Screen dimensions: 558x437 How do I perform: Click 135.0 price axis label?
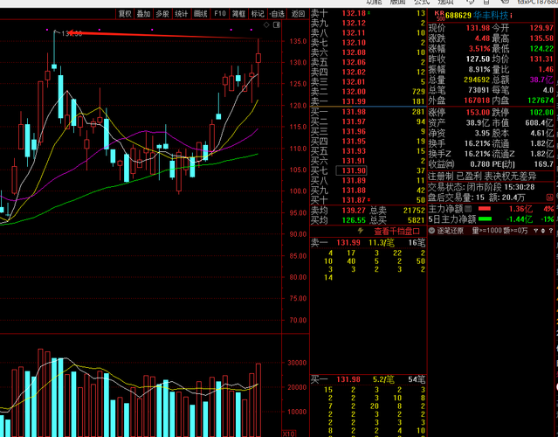[298, 41]
